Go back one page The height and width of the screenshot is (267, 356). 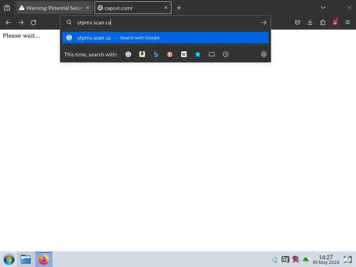click(x=8, y=23)
